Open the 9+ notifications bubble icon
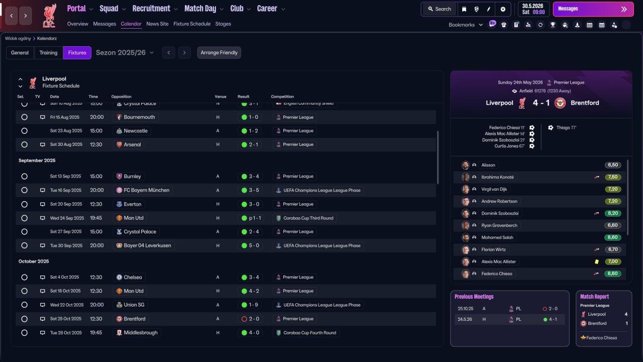Screen dimensions: 643x362 click(492, 24)
